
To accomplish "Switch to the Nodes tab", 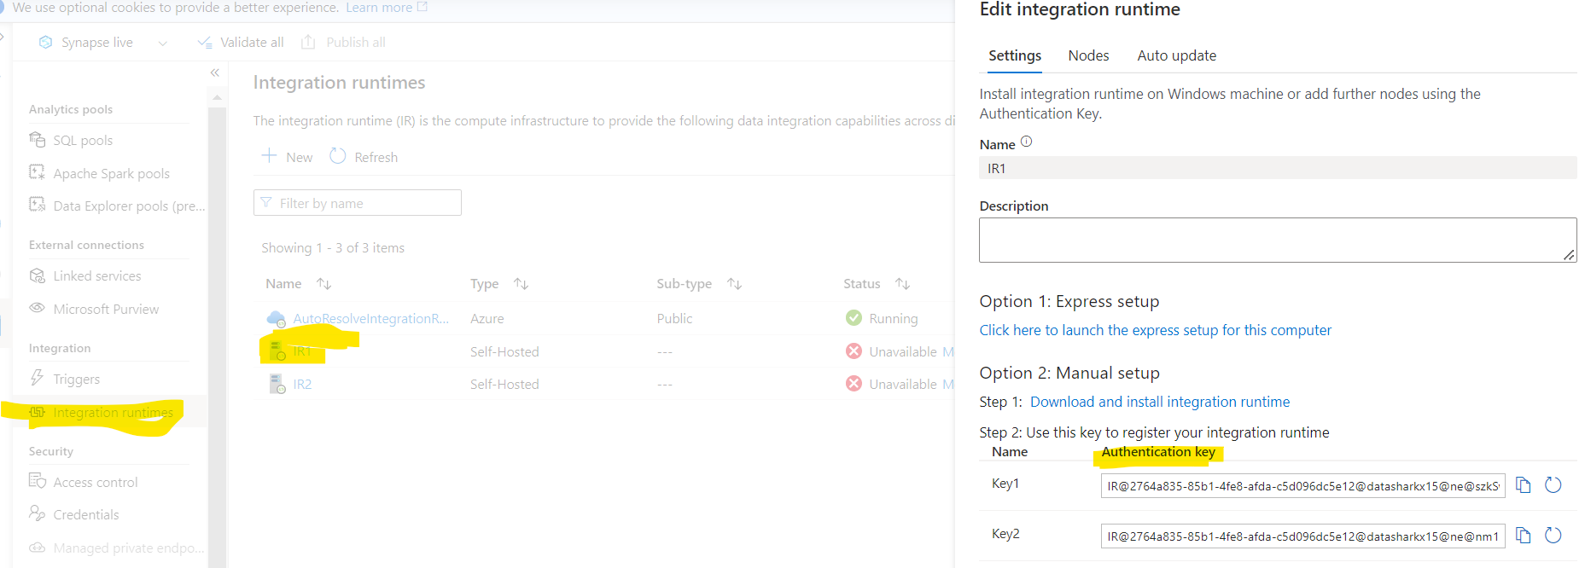I will point(1089,55).
